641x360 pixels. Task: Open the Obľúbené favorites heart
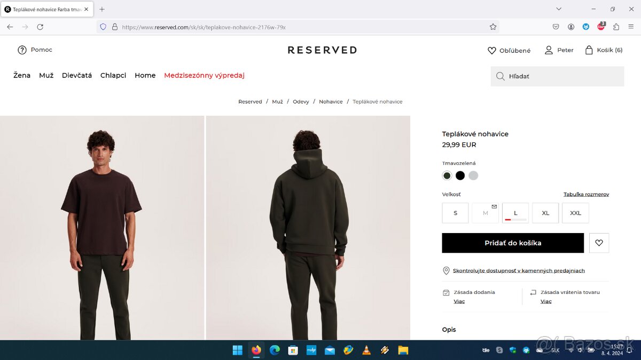[492, 51]
